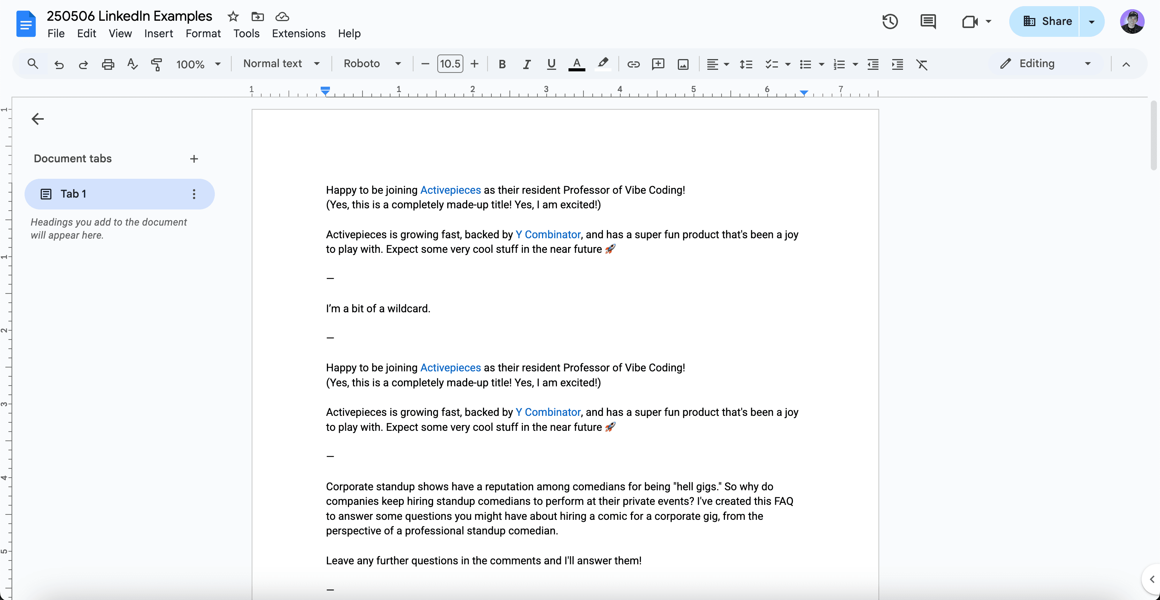Open the Format menu
1160x600 pixels.
pos(203,33)
